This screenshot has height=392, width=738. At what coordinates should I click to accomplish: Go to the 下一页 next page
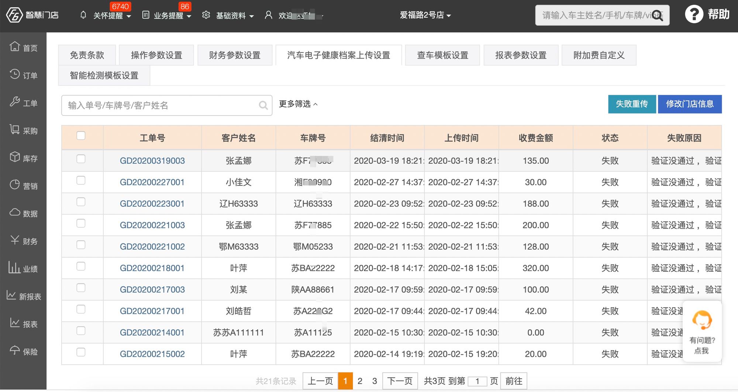(x=400, y=381)
